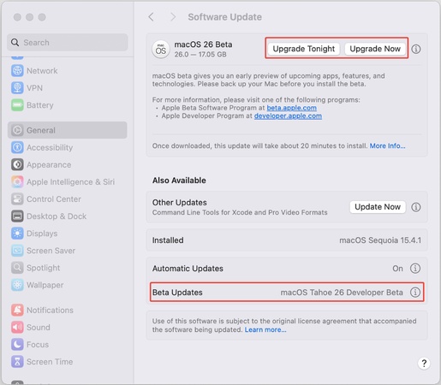Screen dimensions: 441x385
Task: Click the macOS 26 Beta OS icon
Action: [x=161, y=49]
